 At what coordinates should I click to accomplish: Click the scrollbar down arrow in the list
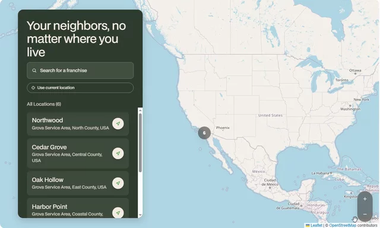(x=140, y=215)
